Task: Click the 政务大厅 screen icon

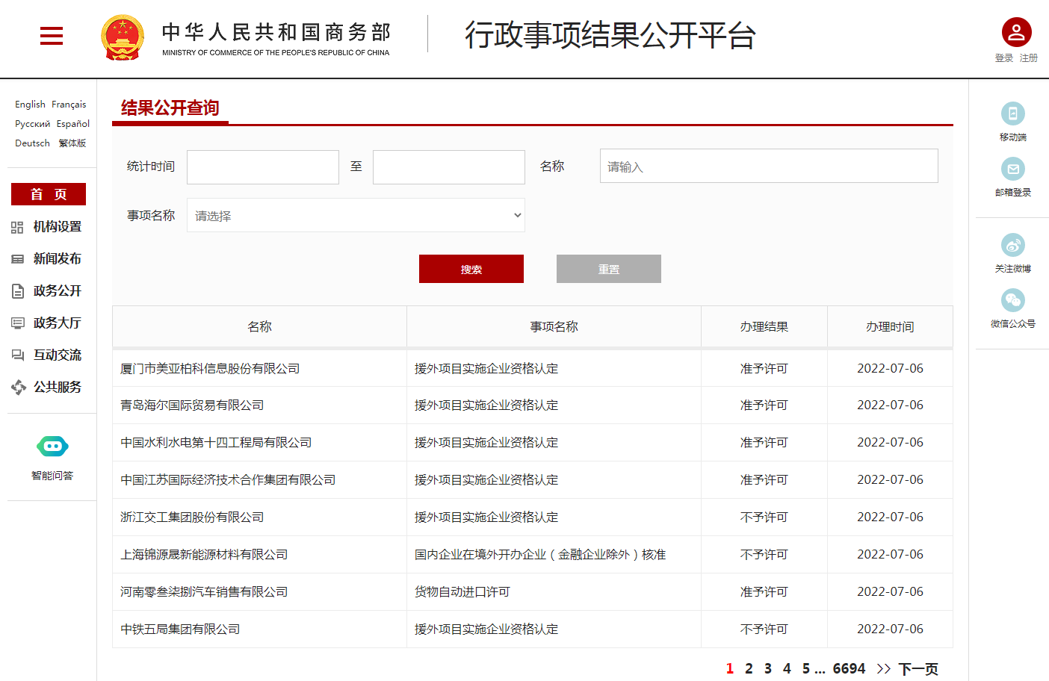Action: coord(17,323)
